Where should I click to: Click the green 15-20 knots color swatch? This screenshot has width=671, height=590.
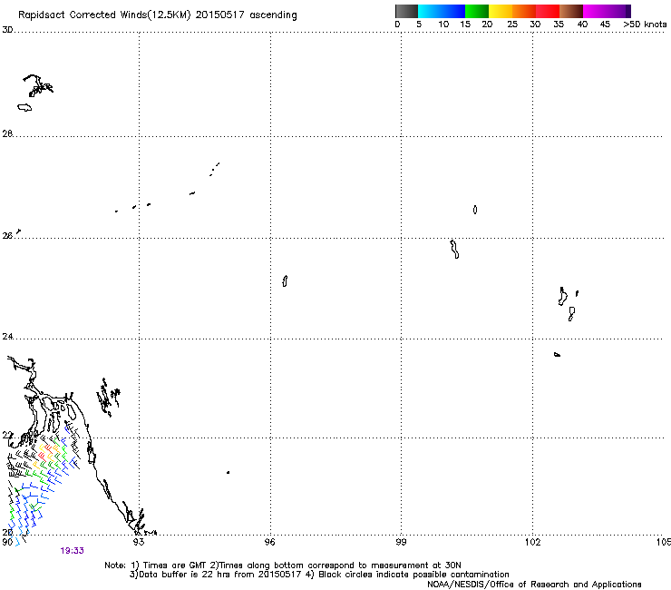(477, 11)
